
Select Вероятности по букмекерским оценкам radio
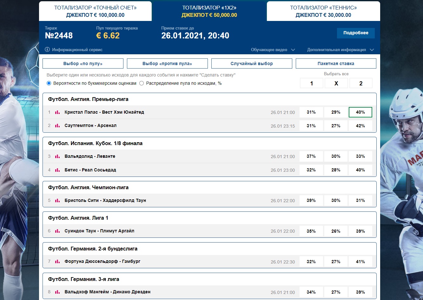coord(49,83)
